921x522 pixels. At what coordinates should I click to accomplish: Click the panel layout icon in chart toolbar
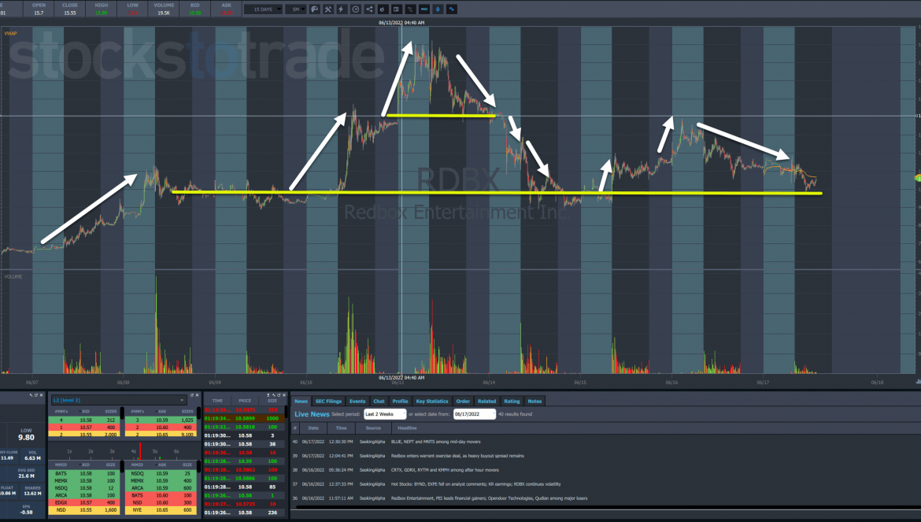pos(397,9)
